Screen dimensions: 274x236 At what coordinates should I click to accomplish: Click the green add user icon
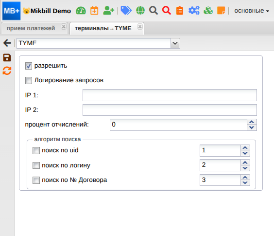coord(108,11)
